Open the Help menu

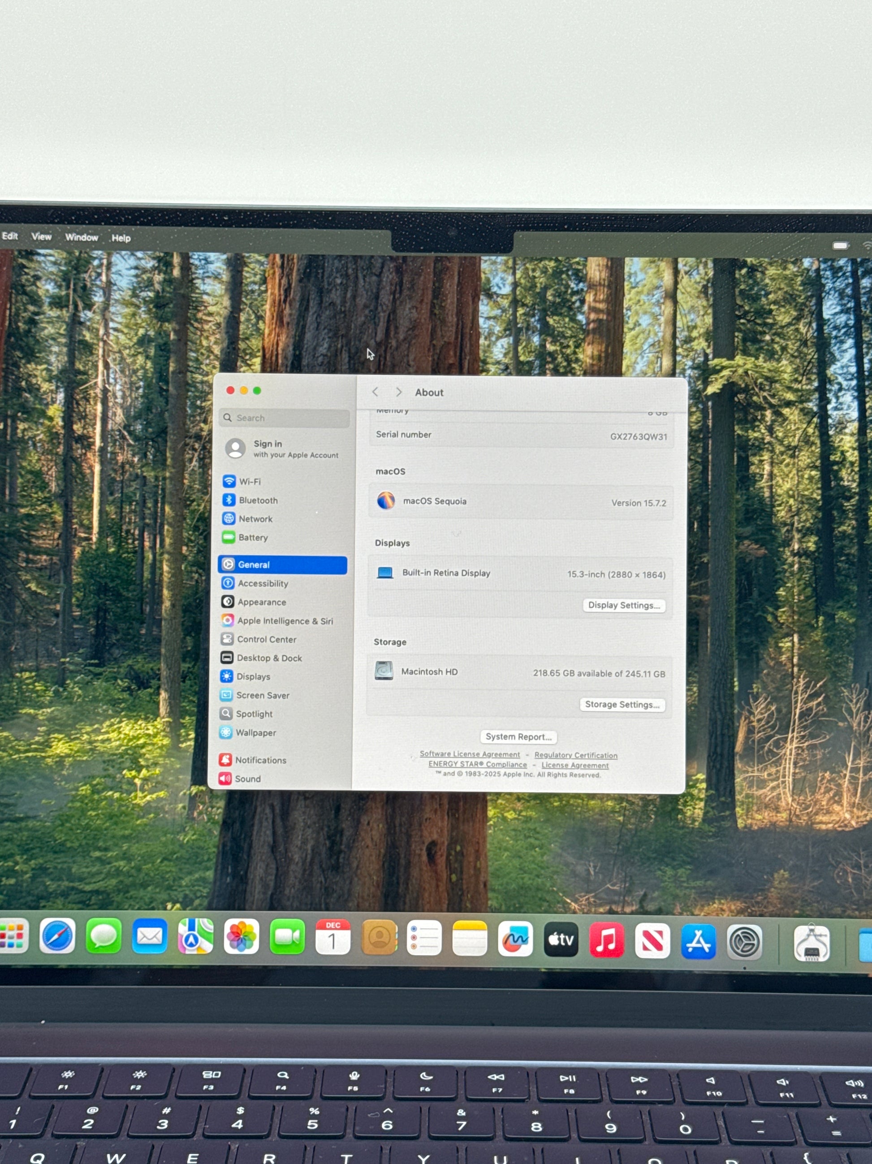(x=121, y=238)
